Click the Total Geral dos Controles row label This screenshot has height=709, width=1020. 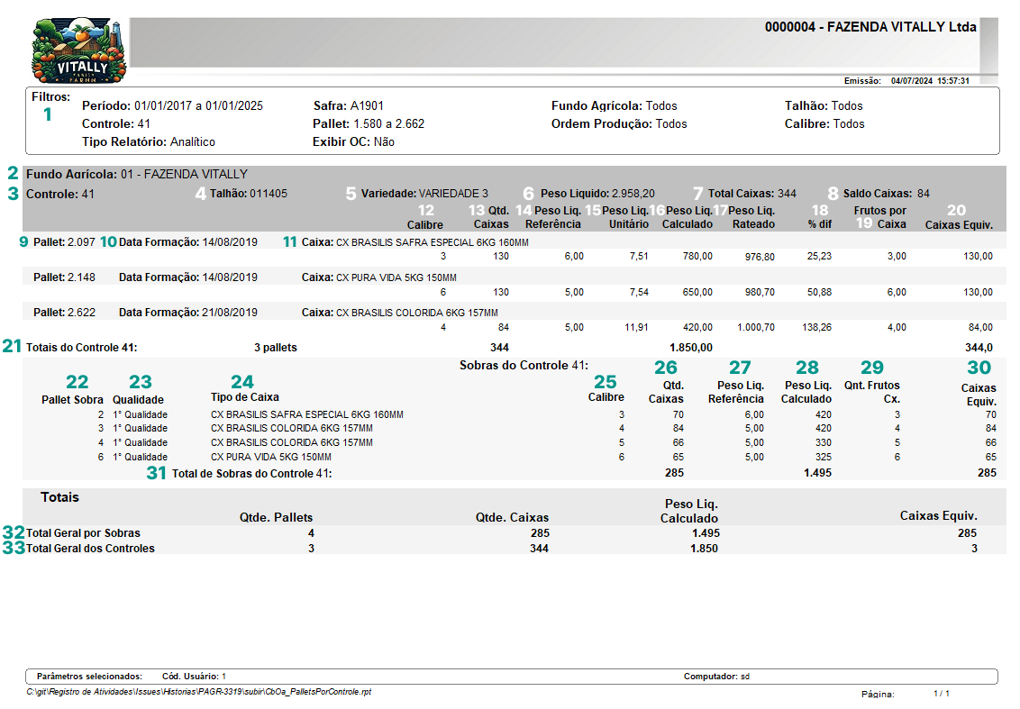pos(90,548)
